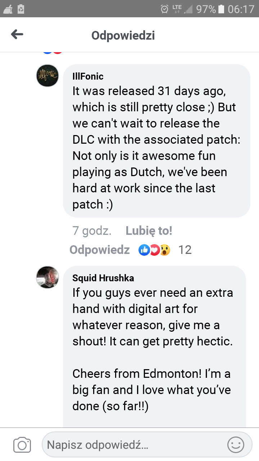Open IllFonic name link

(88, 76)
